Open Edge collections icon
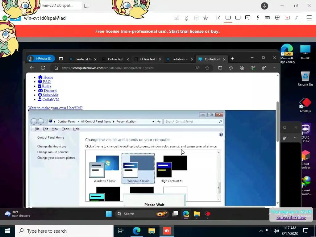Viewport: 316px width, 237px height. (x=242, y=68)
